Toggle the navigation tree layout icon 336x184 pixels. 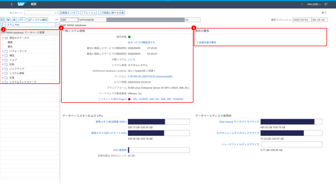(x=3, y=20)
